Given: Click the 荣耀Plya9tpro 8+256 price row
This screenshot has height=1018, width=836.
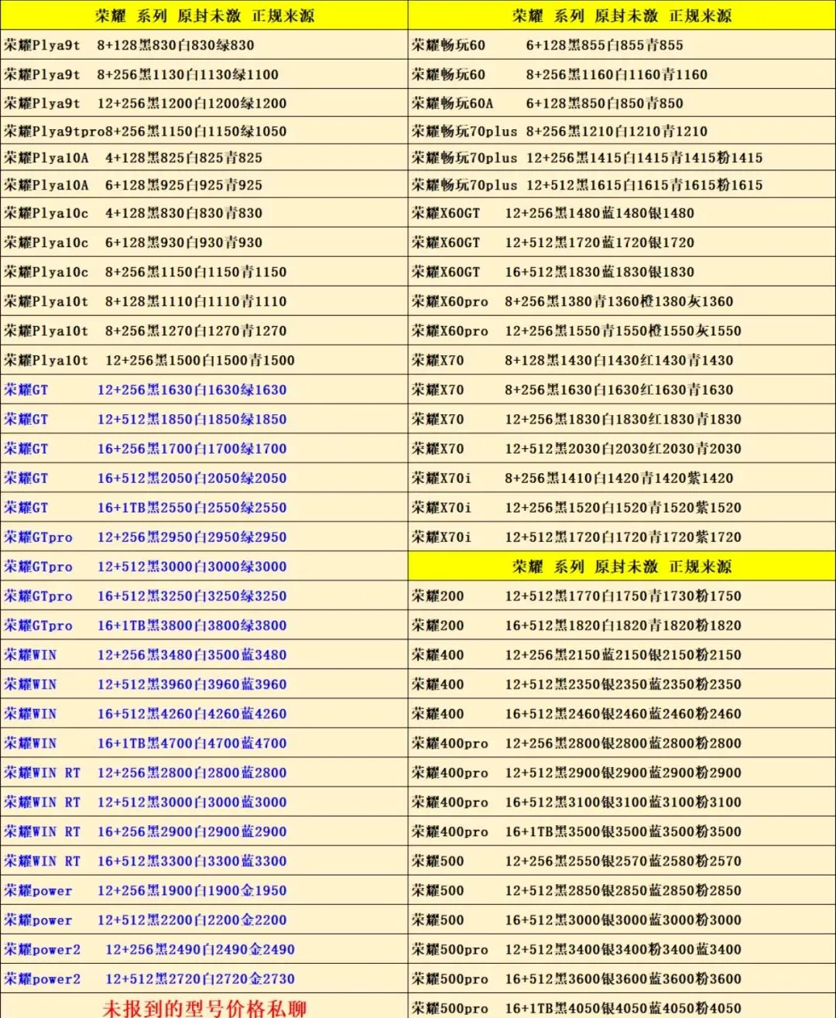Looking at the screenshot, I should point(204,131).
